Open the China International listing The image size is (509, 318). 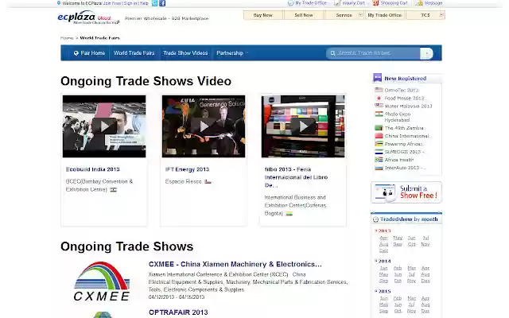407,136
